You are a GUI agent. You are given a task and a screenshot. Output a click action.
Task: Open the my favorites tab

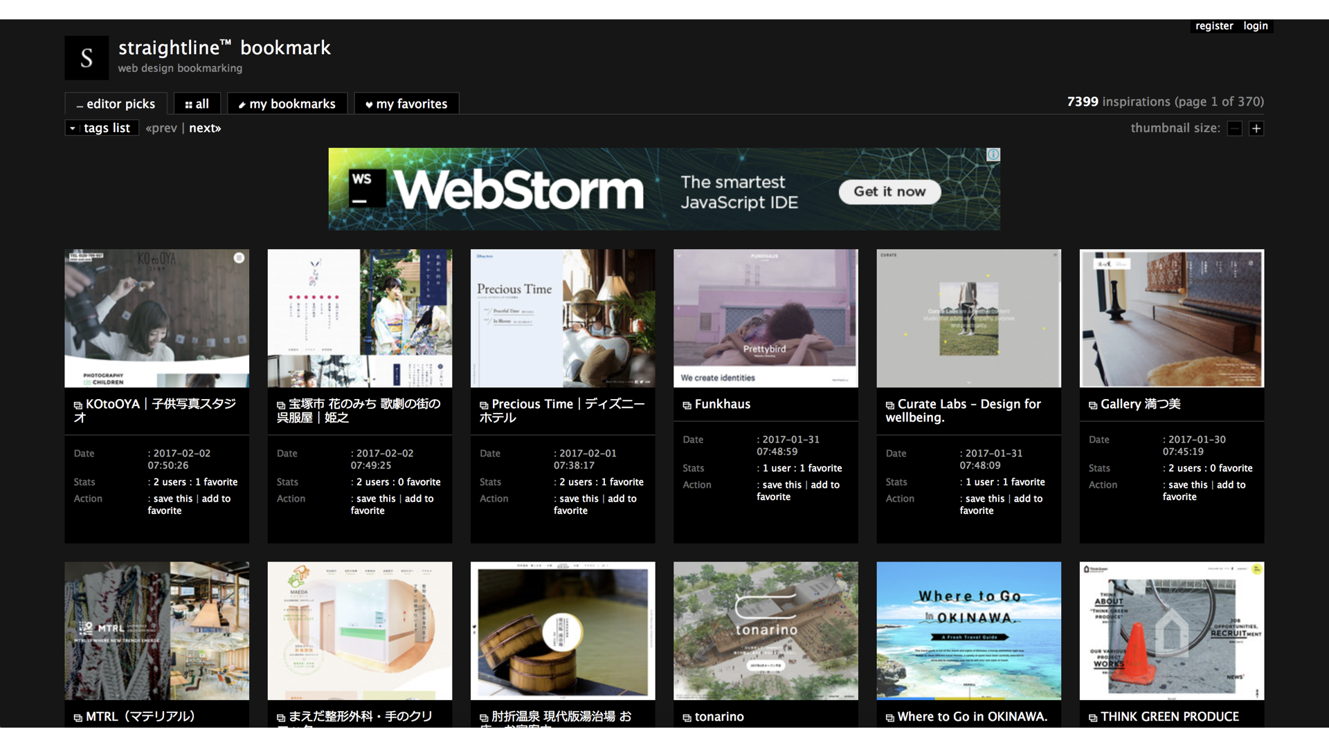(406, 104)
